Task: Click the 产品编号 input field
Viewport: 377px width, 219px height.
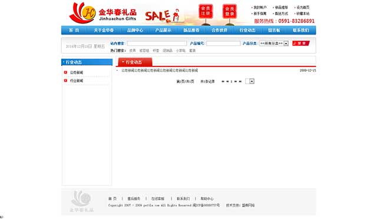Action: tap(223, 44)
